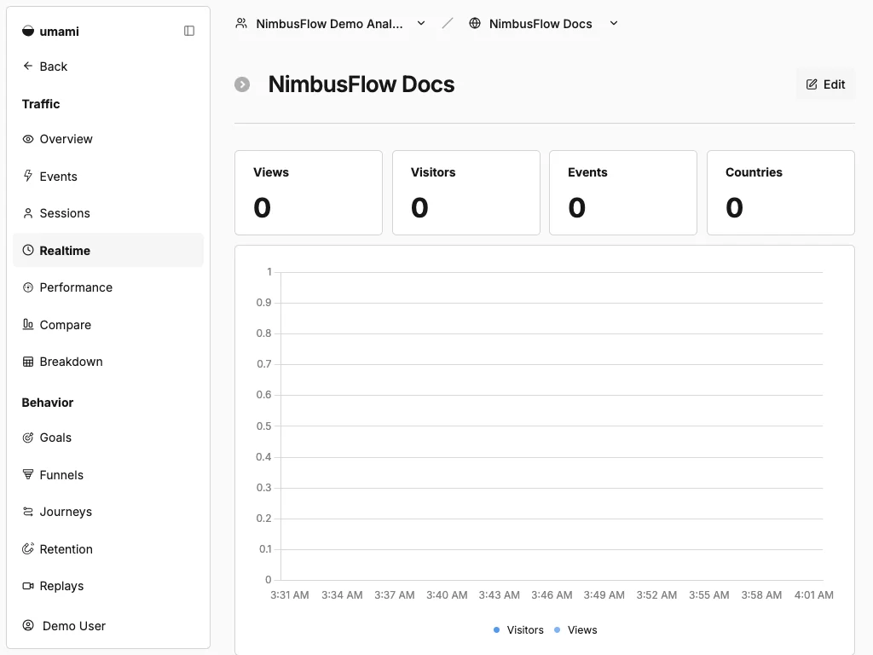Viewport: 873px width, 655px height.
Task: Select the NimbusFlow Demo Anal... breadcrumb
Action: [x=329, y=23]
